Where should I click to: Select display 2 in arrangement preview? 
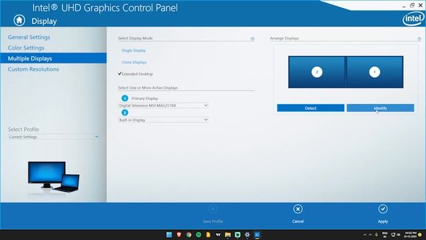317,72
